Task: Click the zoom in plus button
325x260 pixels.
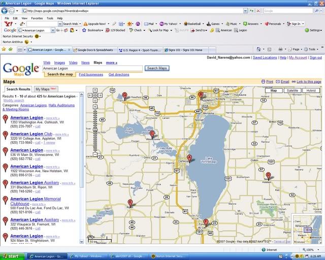Action: click(x=95, y=107)
